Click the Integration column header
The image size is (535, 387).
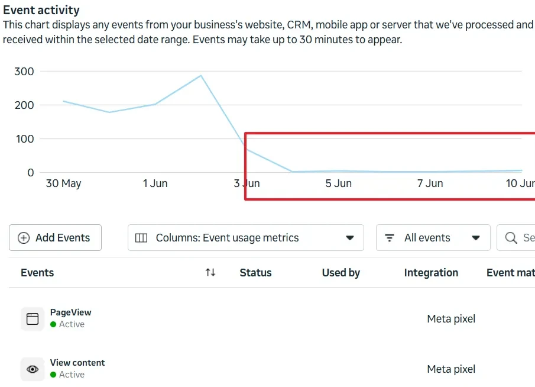[x=431, y=273]
